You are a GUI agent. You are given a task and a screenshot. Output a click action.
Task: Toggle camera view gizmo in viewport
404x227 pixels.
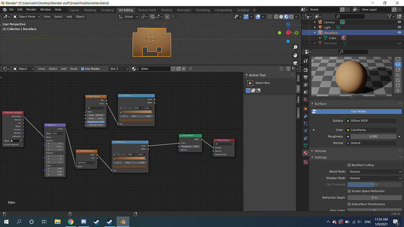pos(295,63)
